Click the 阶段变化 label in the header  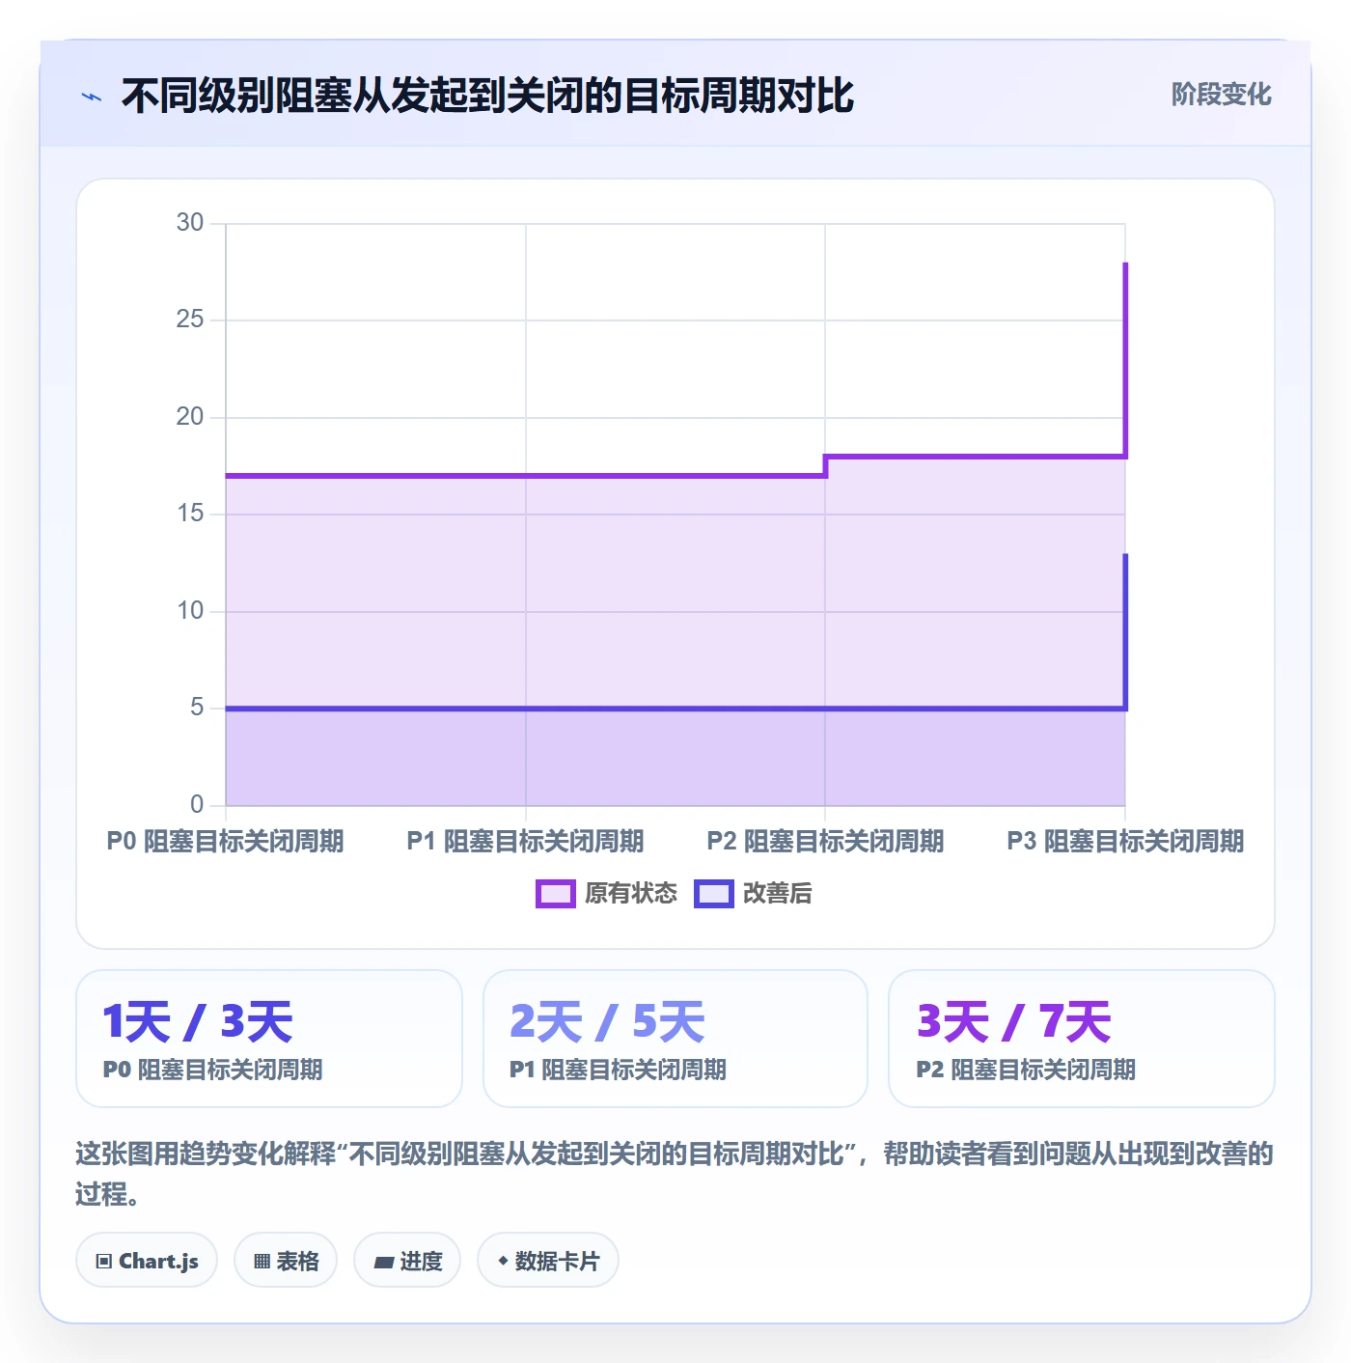(1221, 95)
